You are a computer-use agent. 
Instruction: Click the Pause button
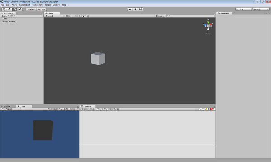point(135,9)
